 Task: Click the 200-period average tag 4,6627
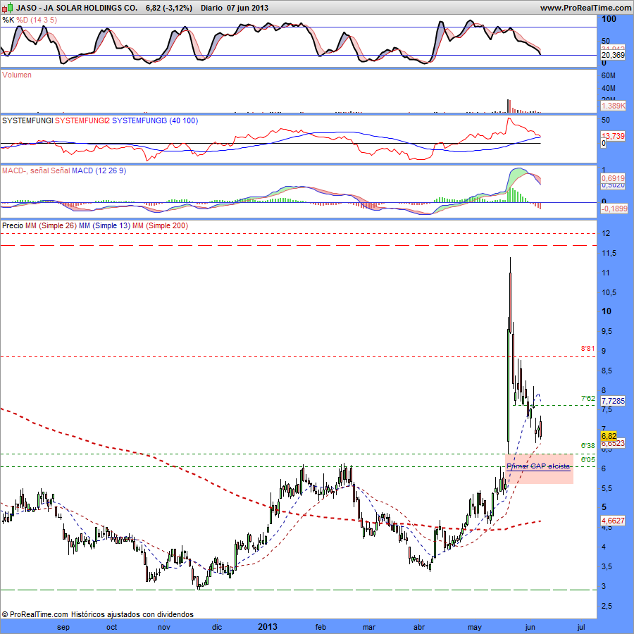tap(613, 521)
